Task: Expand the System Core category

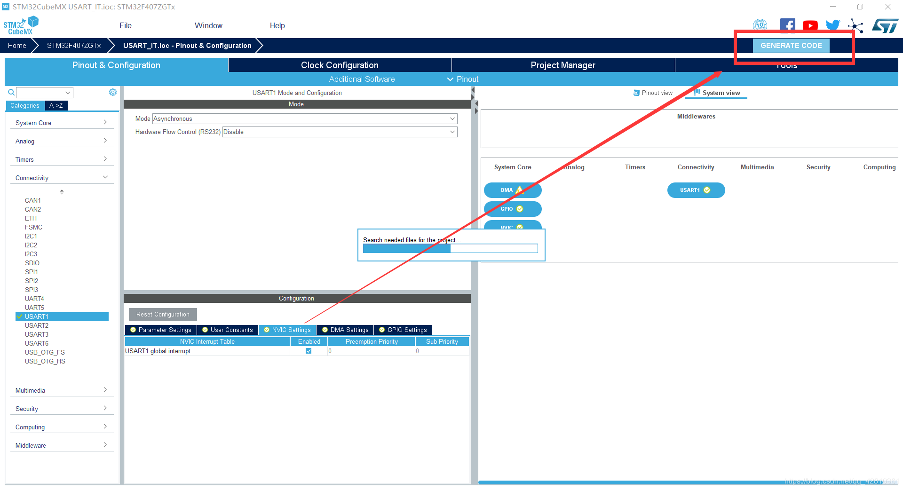Action: click(61, 123)
